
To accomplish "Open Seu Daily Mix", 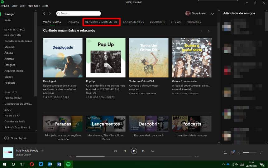I will [13, 35].
